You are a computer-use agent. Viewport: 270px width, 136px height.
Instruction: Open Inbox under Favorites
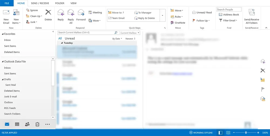(x=7, y=40)
